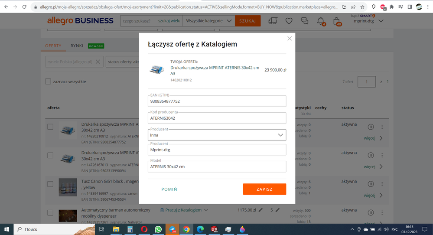433x235 pixels.
Task: Bookmark this page with the star icon
Action: point(362,7)
